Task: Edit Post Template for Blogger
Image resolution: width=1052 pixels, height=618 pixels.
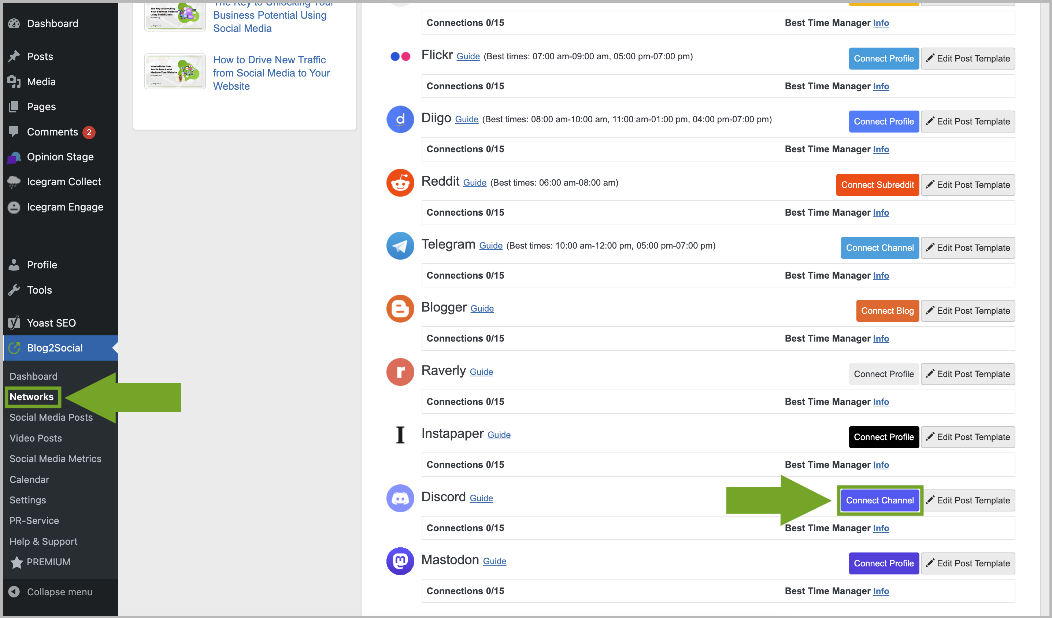Action: click(x=968, y=311)
